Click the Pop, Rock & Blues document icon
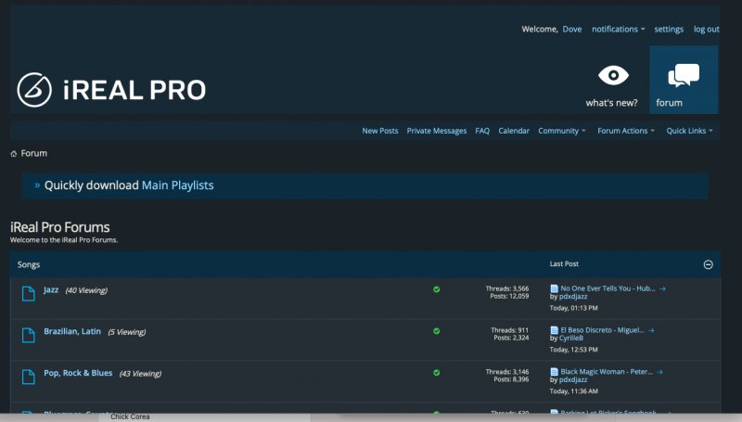The image size is (742, 422). pyautogui.click(x=29, y=377)
